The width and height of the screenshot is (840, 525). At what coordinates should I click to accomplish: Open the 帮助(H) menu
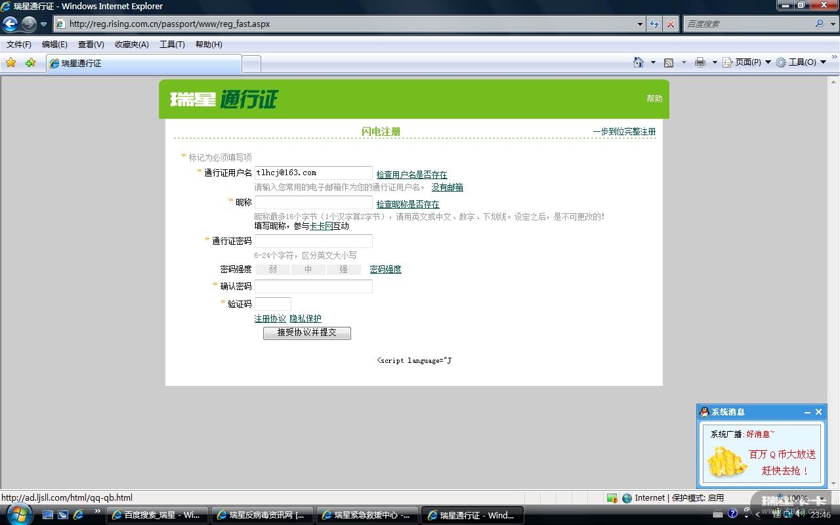[209, 45]
